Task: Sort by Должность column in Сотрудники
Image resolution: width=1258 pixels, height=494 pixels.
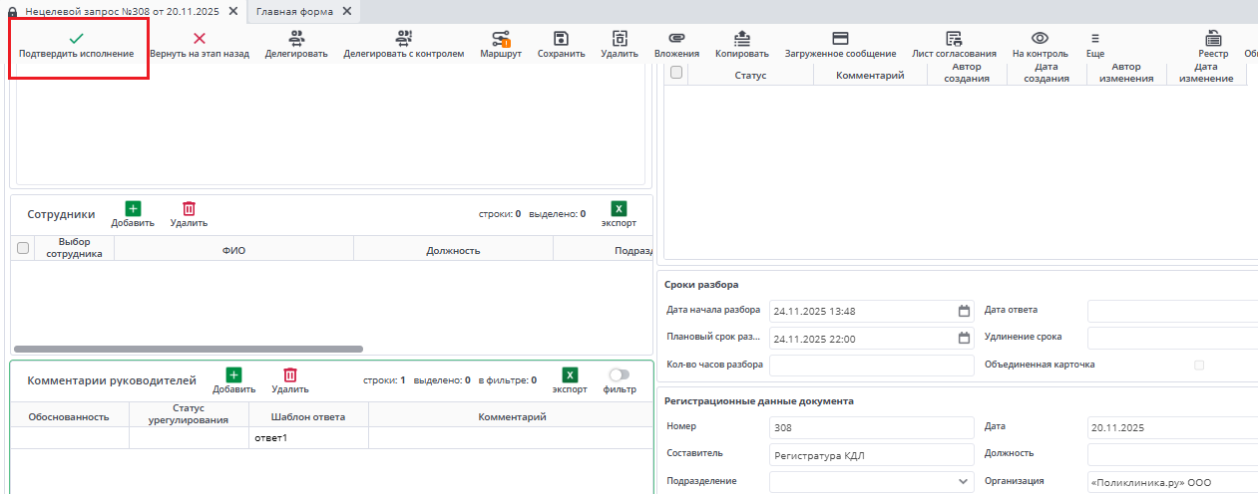Action: click(453, 249)
